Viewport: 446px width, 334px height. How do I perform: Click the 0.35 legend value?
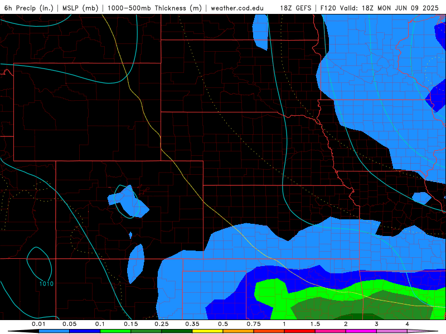point(192,324)
